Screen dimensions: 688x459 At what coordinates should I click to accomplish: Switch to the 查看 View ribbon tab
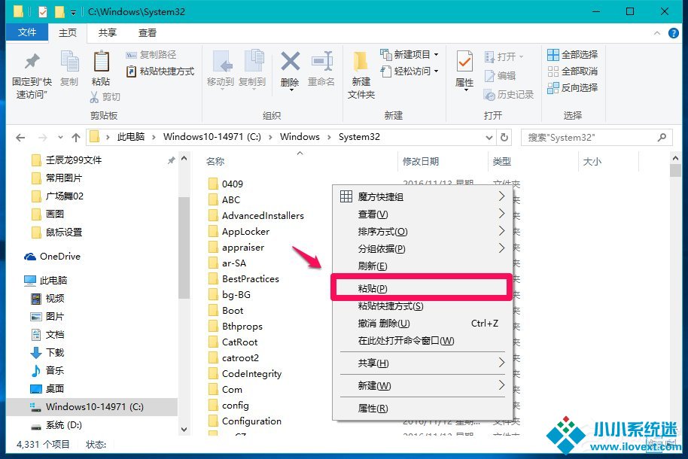(x=148, y=33)
